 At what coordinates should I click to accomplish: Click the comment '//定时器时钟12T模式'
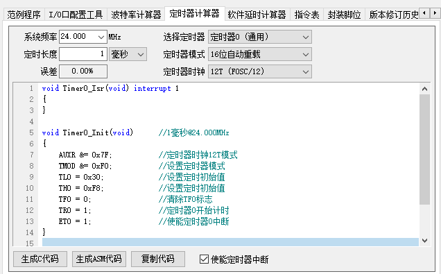(198, 155)
